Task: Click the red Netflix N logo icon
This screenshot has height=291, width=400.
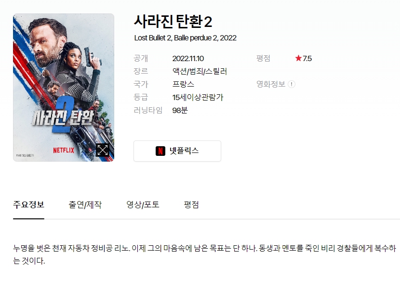Action: point(160,151)
